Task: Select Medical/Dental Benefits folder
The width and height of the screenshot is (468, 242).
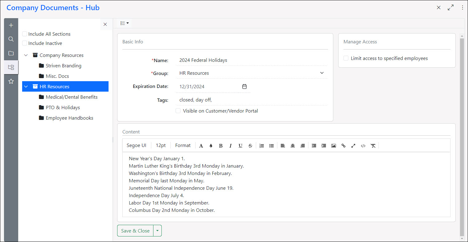Action: point(68,97)
